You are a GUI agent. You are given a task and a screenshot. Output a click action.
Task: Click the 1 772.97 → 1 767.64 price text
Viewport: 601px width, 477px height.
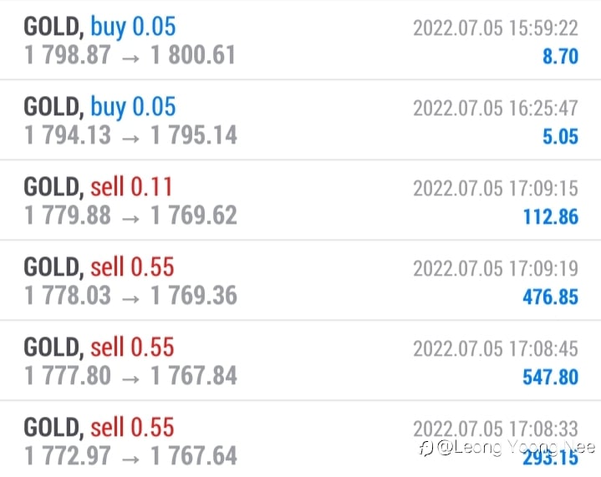pyautogui.click(x=130, y=456)
